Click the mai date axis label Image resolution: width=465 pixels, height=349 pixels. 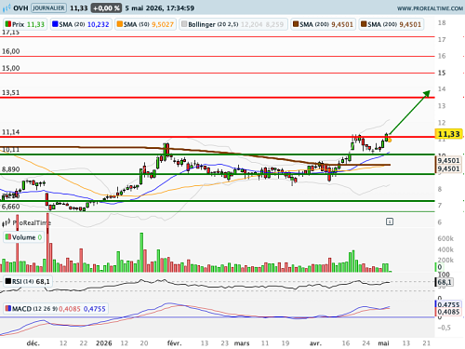(383, 343)
